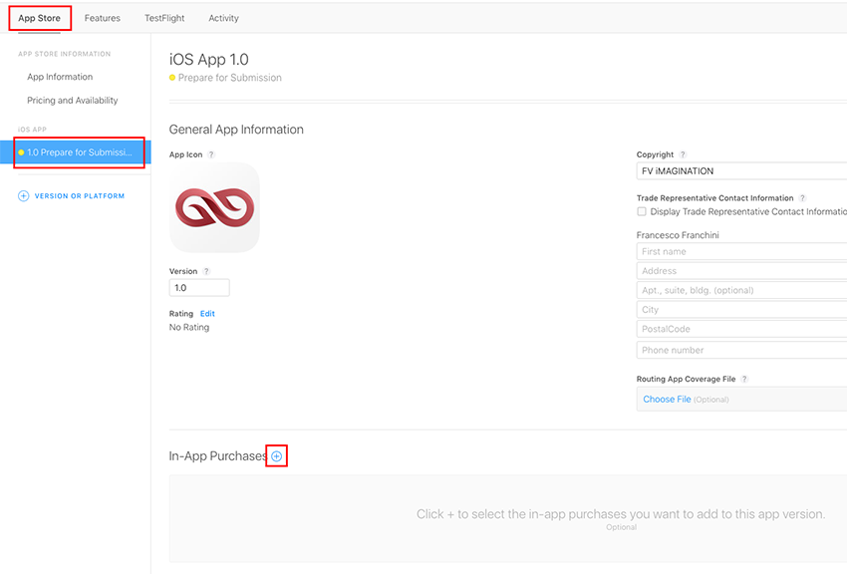Image resolution: width=847 pixels, height=574 pixels.
Task: Select 1.0 Prepare for Submission item
Action: [x=76, y=152]
